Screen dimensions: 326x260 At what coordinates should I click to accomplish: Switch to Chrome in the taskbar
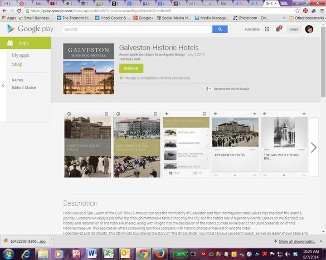click(x=143, y=254)
